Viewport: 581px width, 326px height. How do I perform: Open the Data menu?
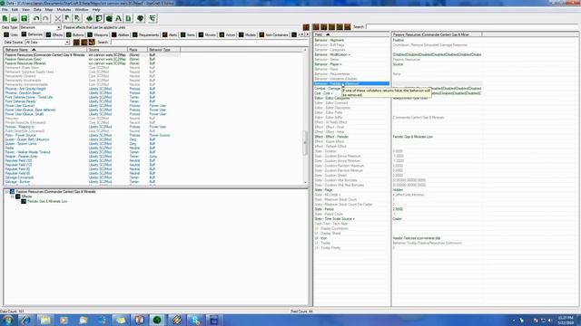point(37,10)
